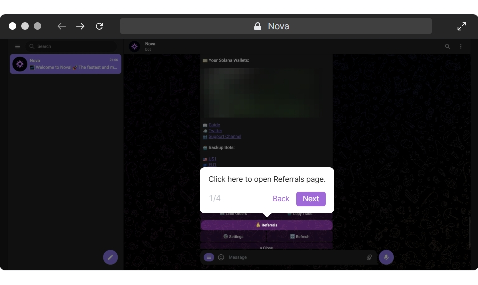Open the hamburger menu in the sidebar
The height and width of the screenshot is (285, 478).
pos(17,46)
